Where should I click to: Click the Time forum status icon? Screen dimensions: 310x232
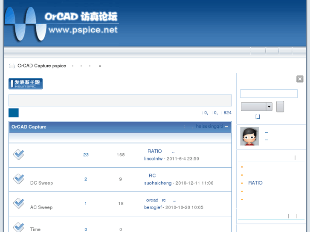pos(19,227)
